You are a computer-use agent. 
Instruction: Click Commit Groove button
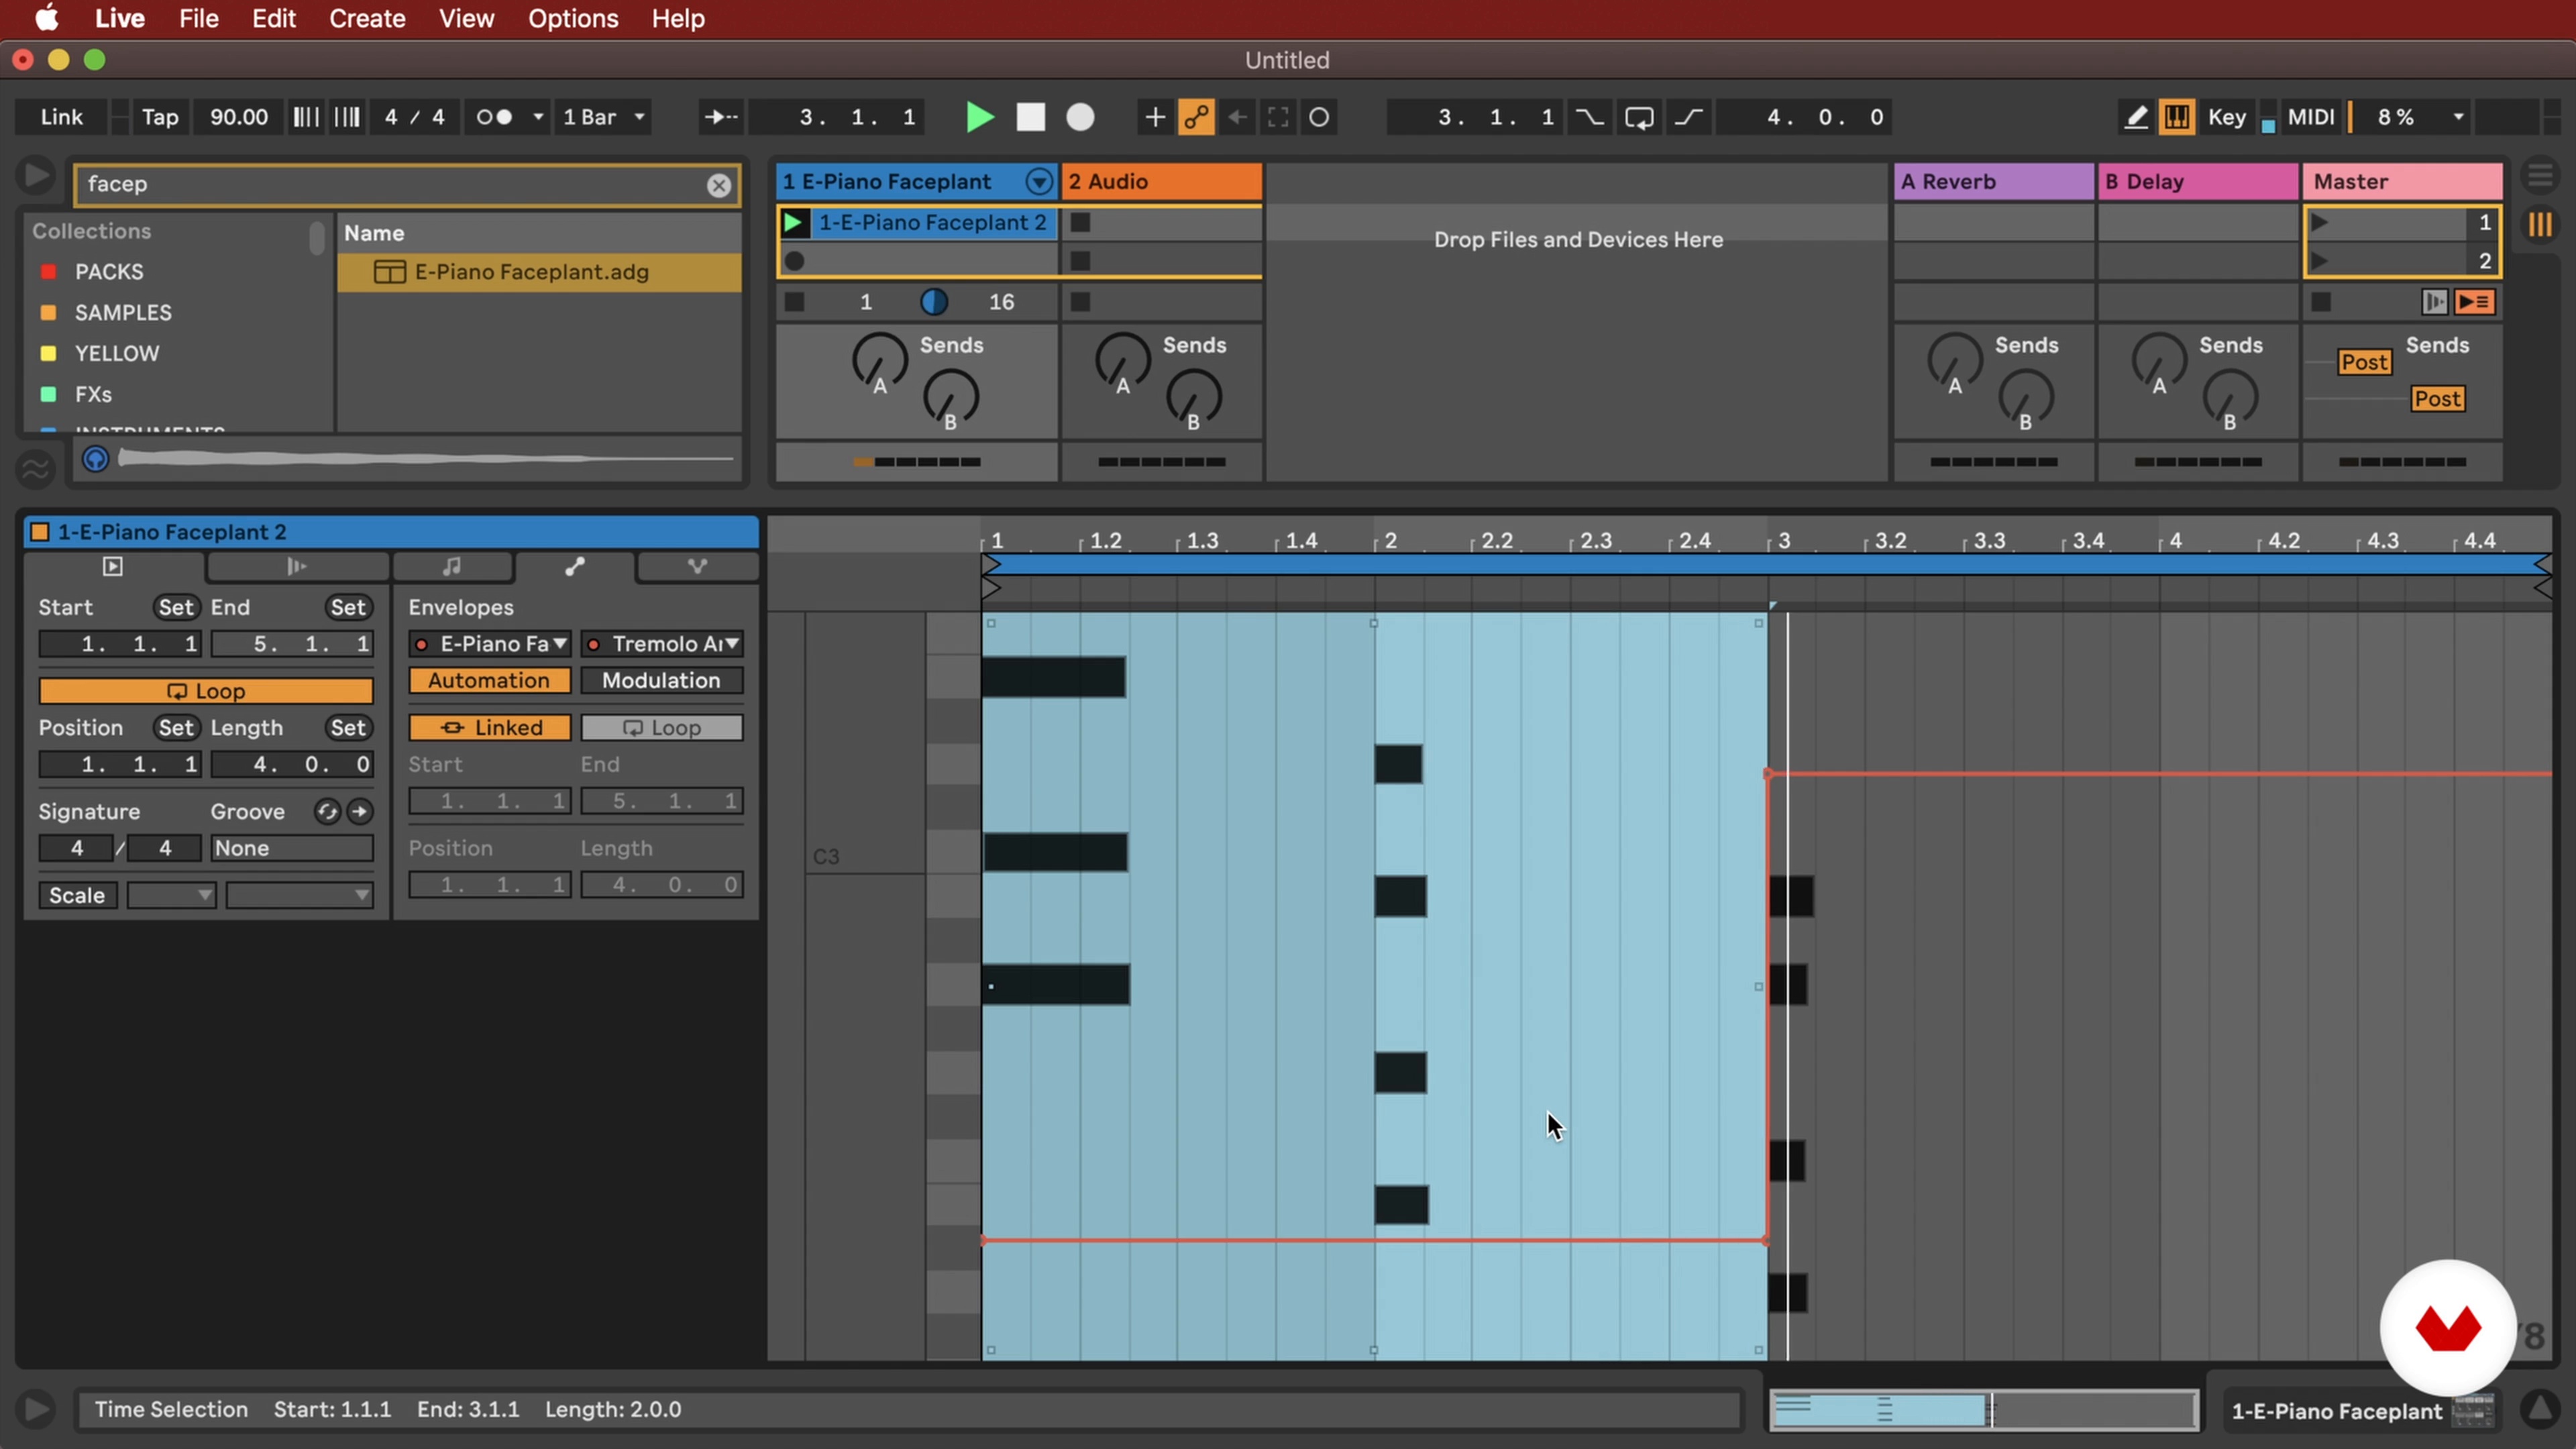point(360,812)
